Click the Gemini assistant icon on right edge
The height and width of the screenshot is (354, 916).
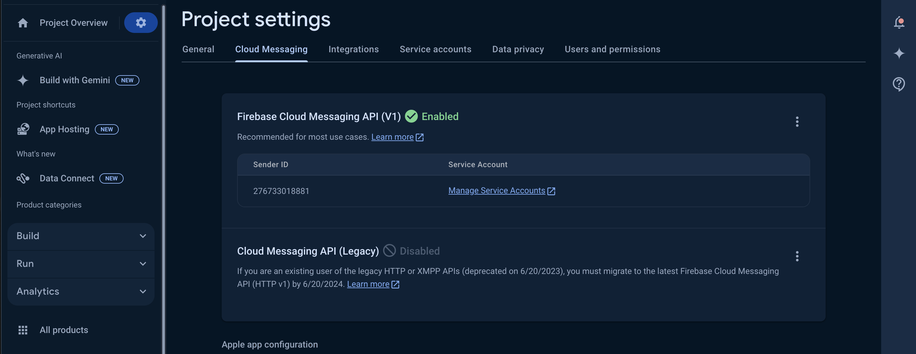coord(899,53)
